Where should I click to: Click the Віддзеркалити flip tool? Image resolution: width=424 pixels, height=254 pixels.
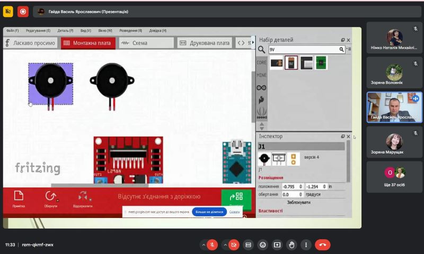(x=83, y=199)
